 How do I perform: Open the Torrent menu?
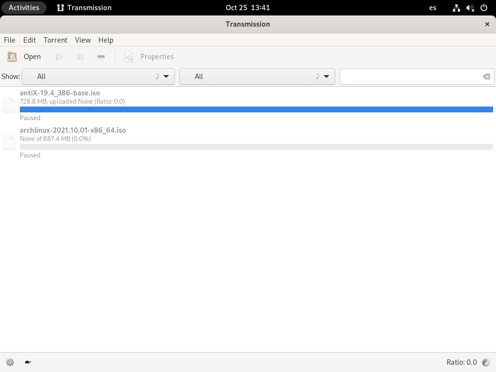[x=55, y=40]
